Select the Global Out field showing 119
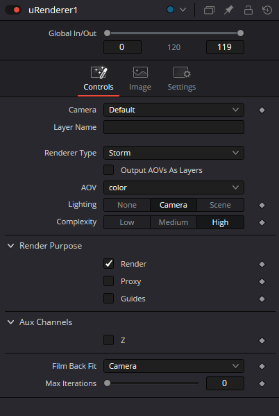 (x=225, y=47)
